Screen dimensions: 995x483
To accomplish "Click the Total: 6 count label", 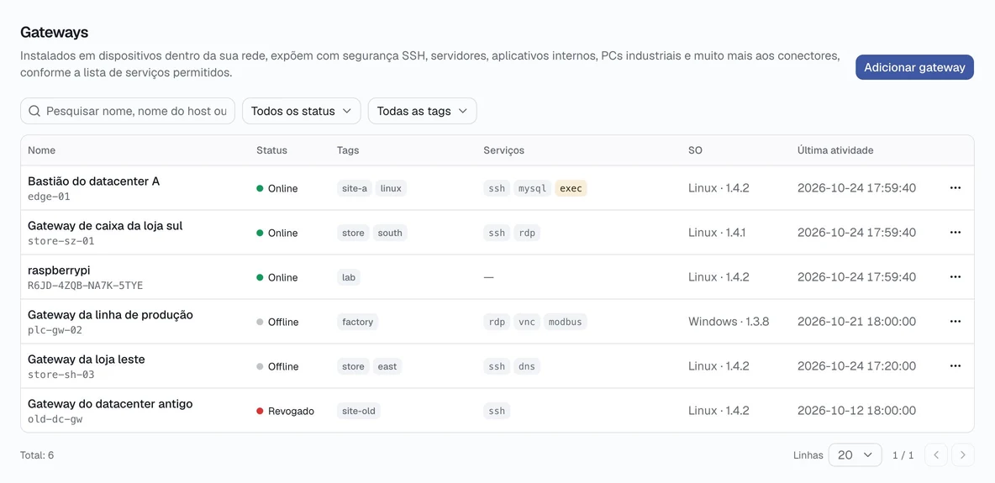I will [37, 455].
